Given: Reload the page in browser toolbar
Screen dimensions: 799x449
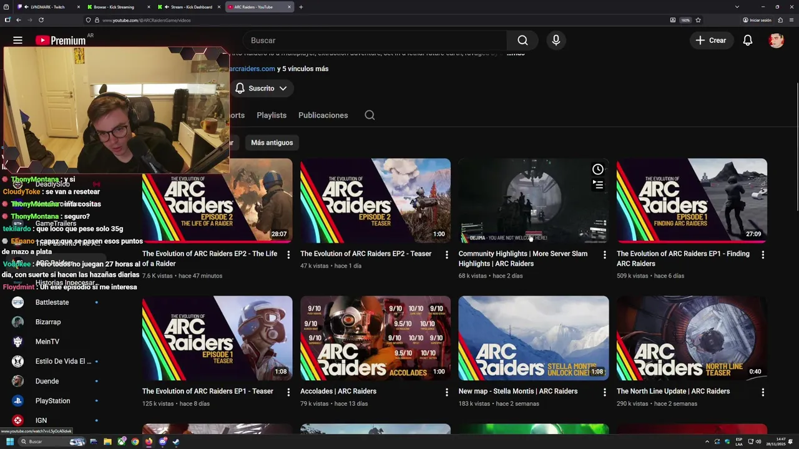Looking at the screenshot, I should click(41, 20).
